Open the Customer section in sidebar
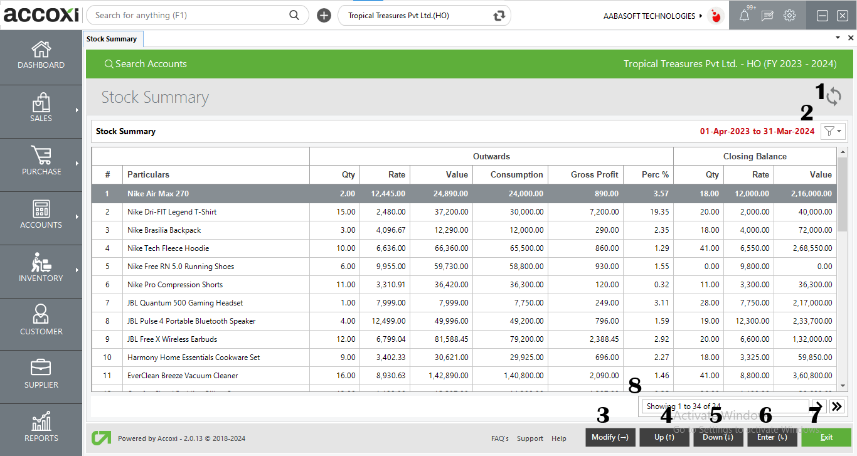This screenshot has height=456, width=857. coord(41,320)
